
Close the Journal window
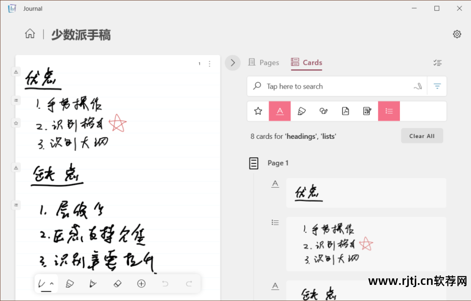459,8
